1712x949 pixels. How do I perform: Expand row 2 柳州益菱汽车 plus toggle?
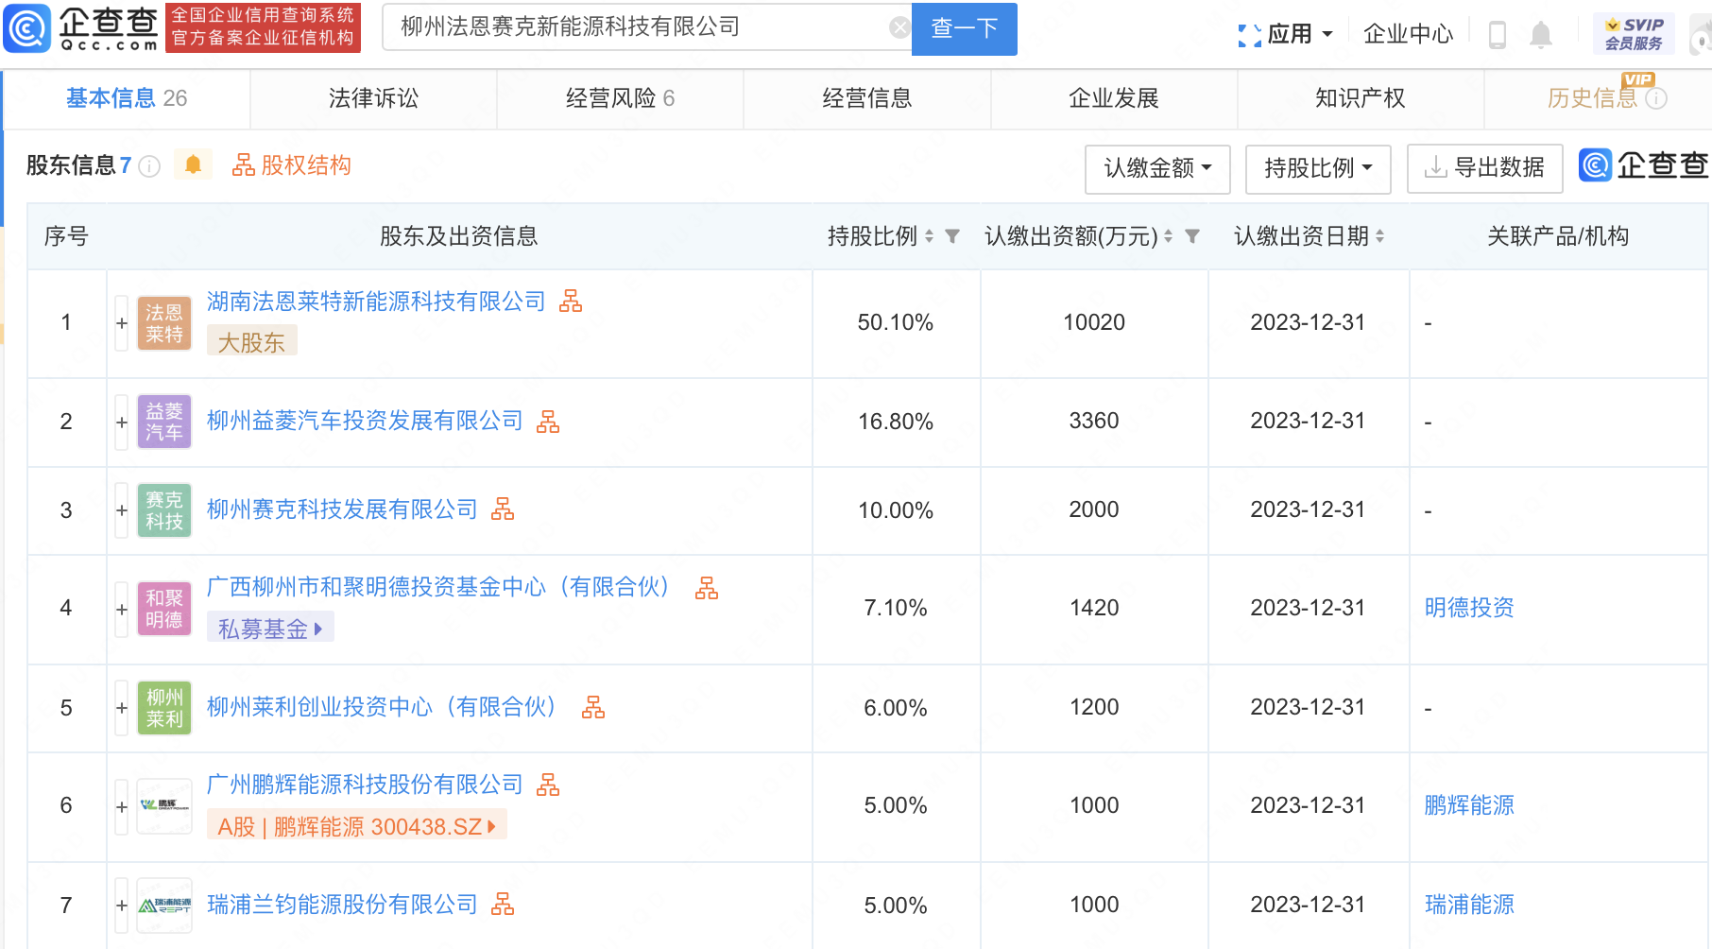point(122,423)
